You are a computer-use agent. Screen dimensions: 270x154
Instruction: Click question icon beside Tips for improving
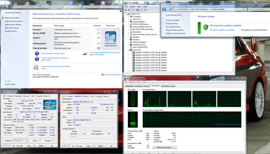coord(37,59)
